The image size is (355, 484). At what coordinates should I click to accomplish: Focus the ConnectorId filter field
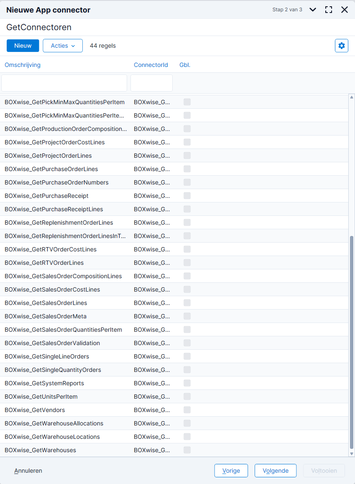[151, 83]
